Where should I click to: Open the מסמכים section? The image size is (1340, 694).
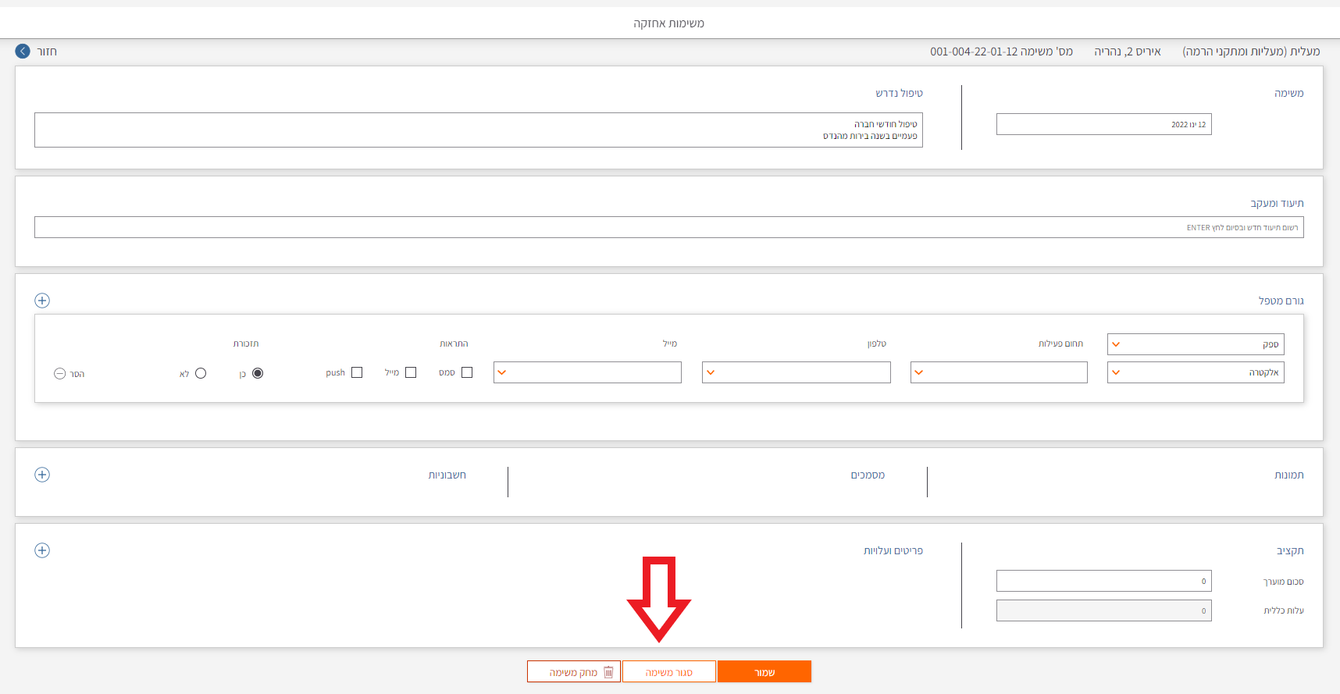click(868, 475)
